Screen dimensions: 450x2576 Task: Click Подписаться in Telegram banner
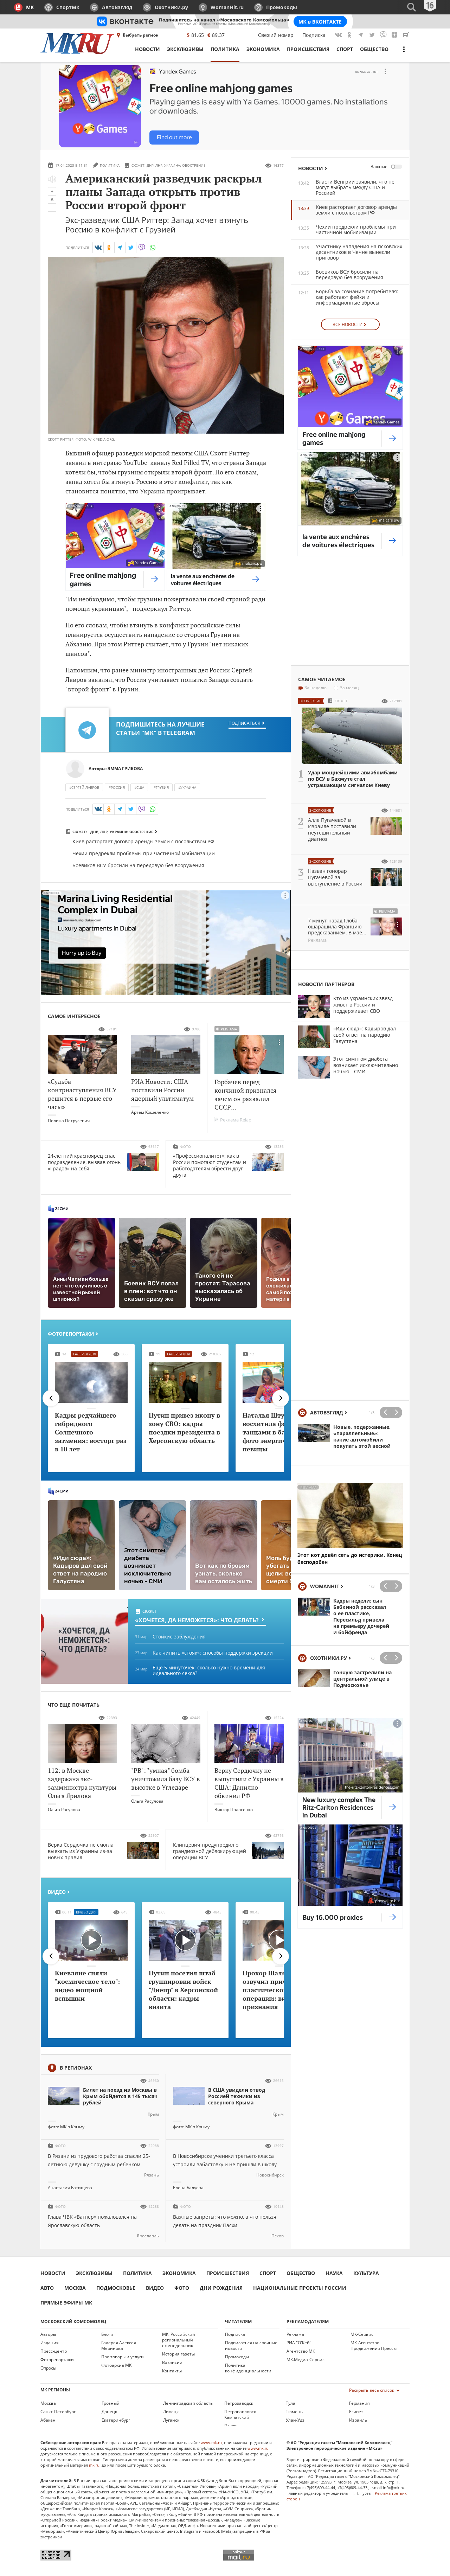(x=246, y=723)
